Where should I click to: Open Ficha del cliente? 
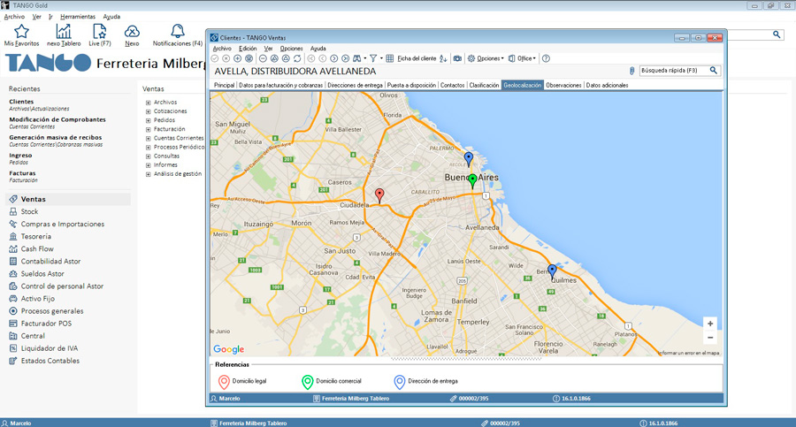coord(417,58)
